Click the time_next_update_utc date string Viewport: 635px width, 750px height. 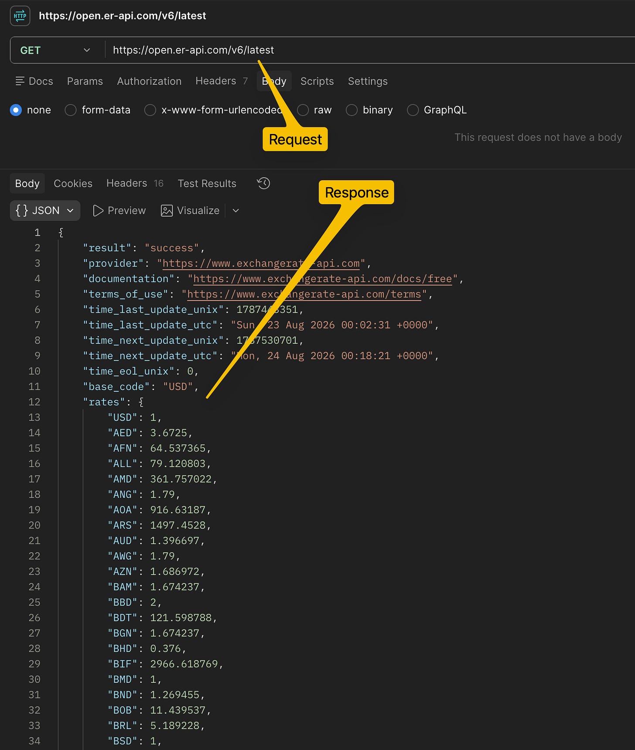pos(332,356)
